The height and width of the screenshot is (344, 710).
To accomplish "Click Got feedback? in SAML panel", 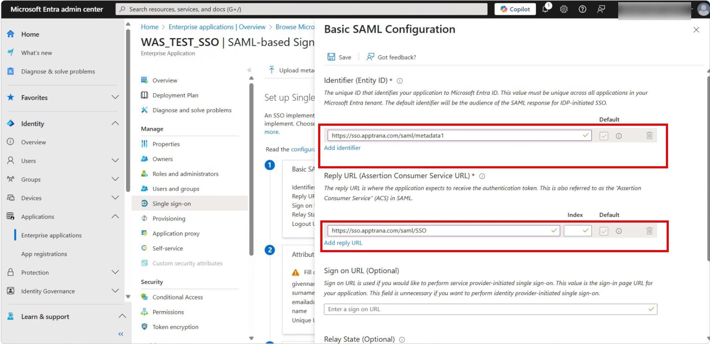I will (x=391, y=57).
